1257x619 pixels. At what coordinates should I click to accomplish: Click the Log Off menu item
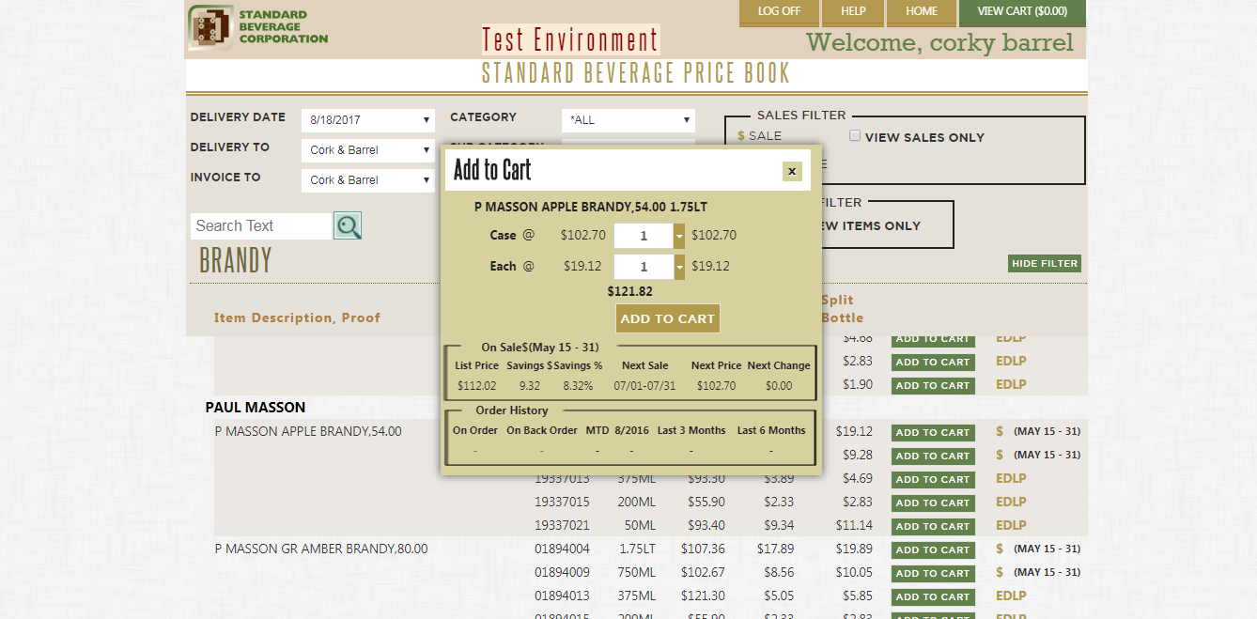tap(779, 12)
